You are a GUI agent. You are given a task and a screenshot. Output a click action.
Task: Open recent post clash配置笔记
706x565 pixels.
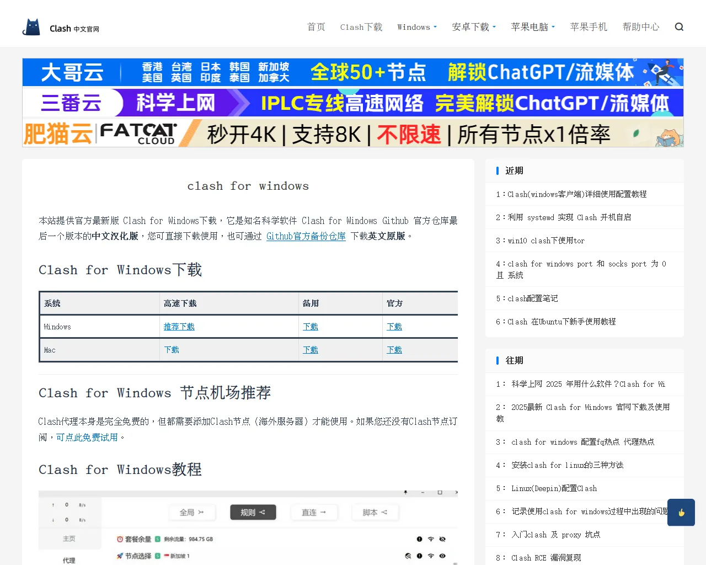click(533, 299)
